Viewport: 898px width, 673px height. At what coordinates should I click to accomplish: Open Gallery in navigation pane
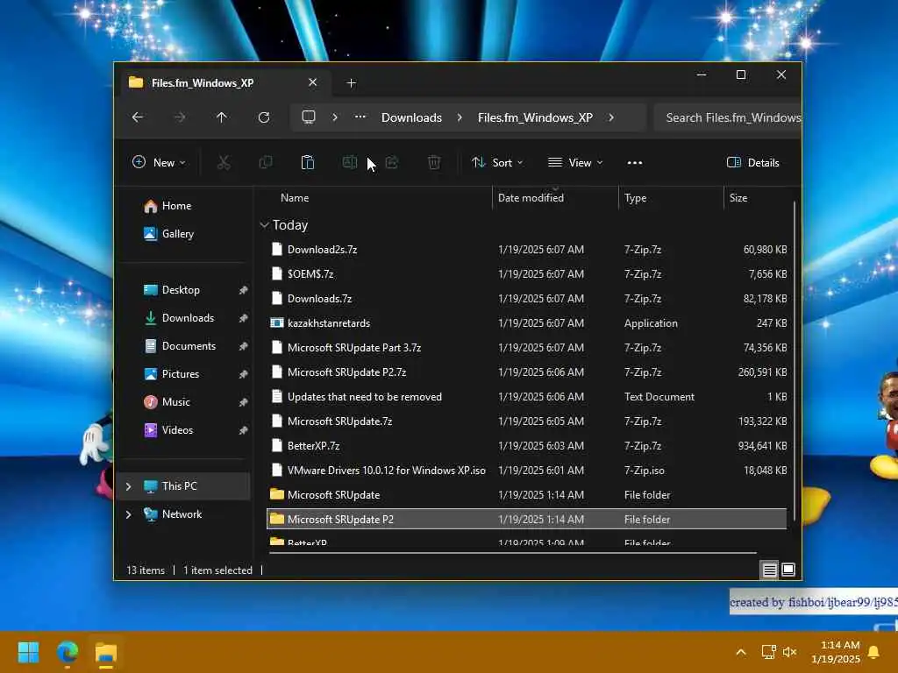(177, 233)
